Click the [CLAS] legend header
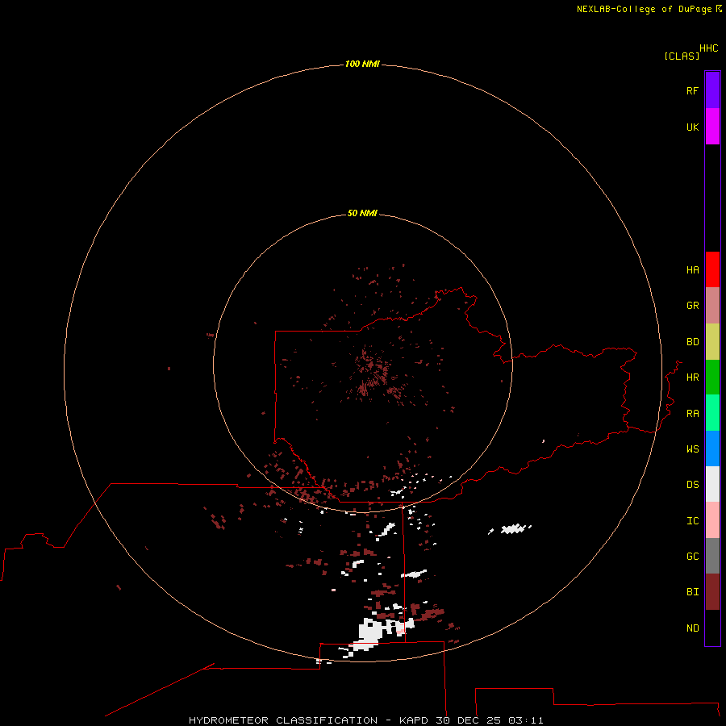Screen dimensions: 726x726 [x=682, y=56]
